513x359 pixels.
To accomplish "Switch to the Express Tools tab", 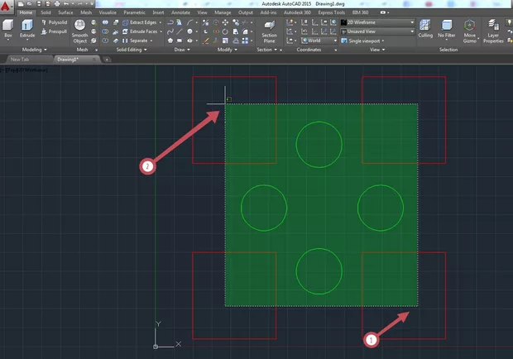I will 332,12.
